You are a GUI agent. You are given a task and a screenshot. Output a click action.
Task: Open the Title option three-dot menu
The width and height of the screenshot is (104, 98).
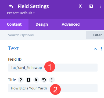point(52,80)
